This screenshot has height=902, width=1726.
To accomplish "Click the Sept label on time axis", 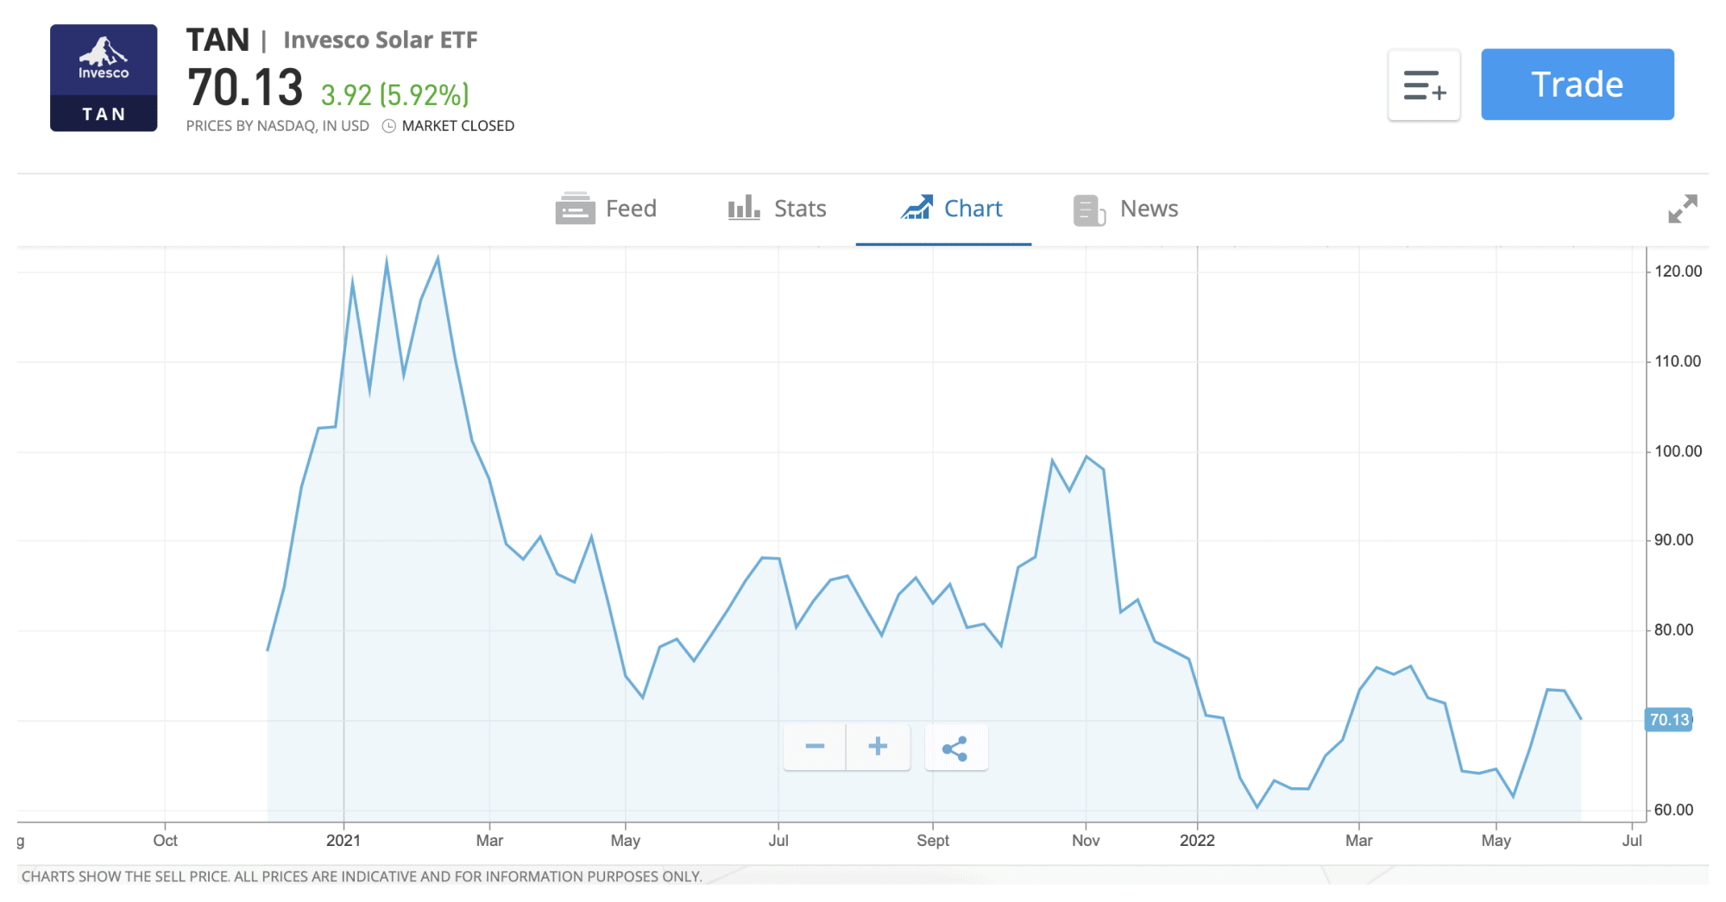I will [933, 840].
